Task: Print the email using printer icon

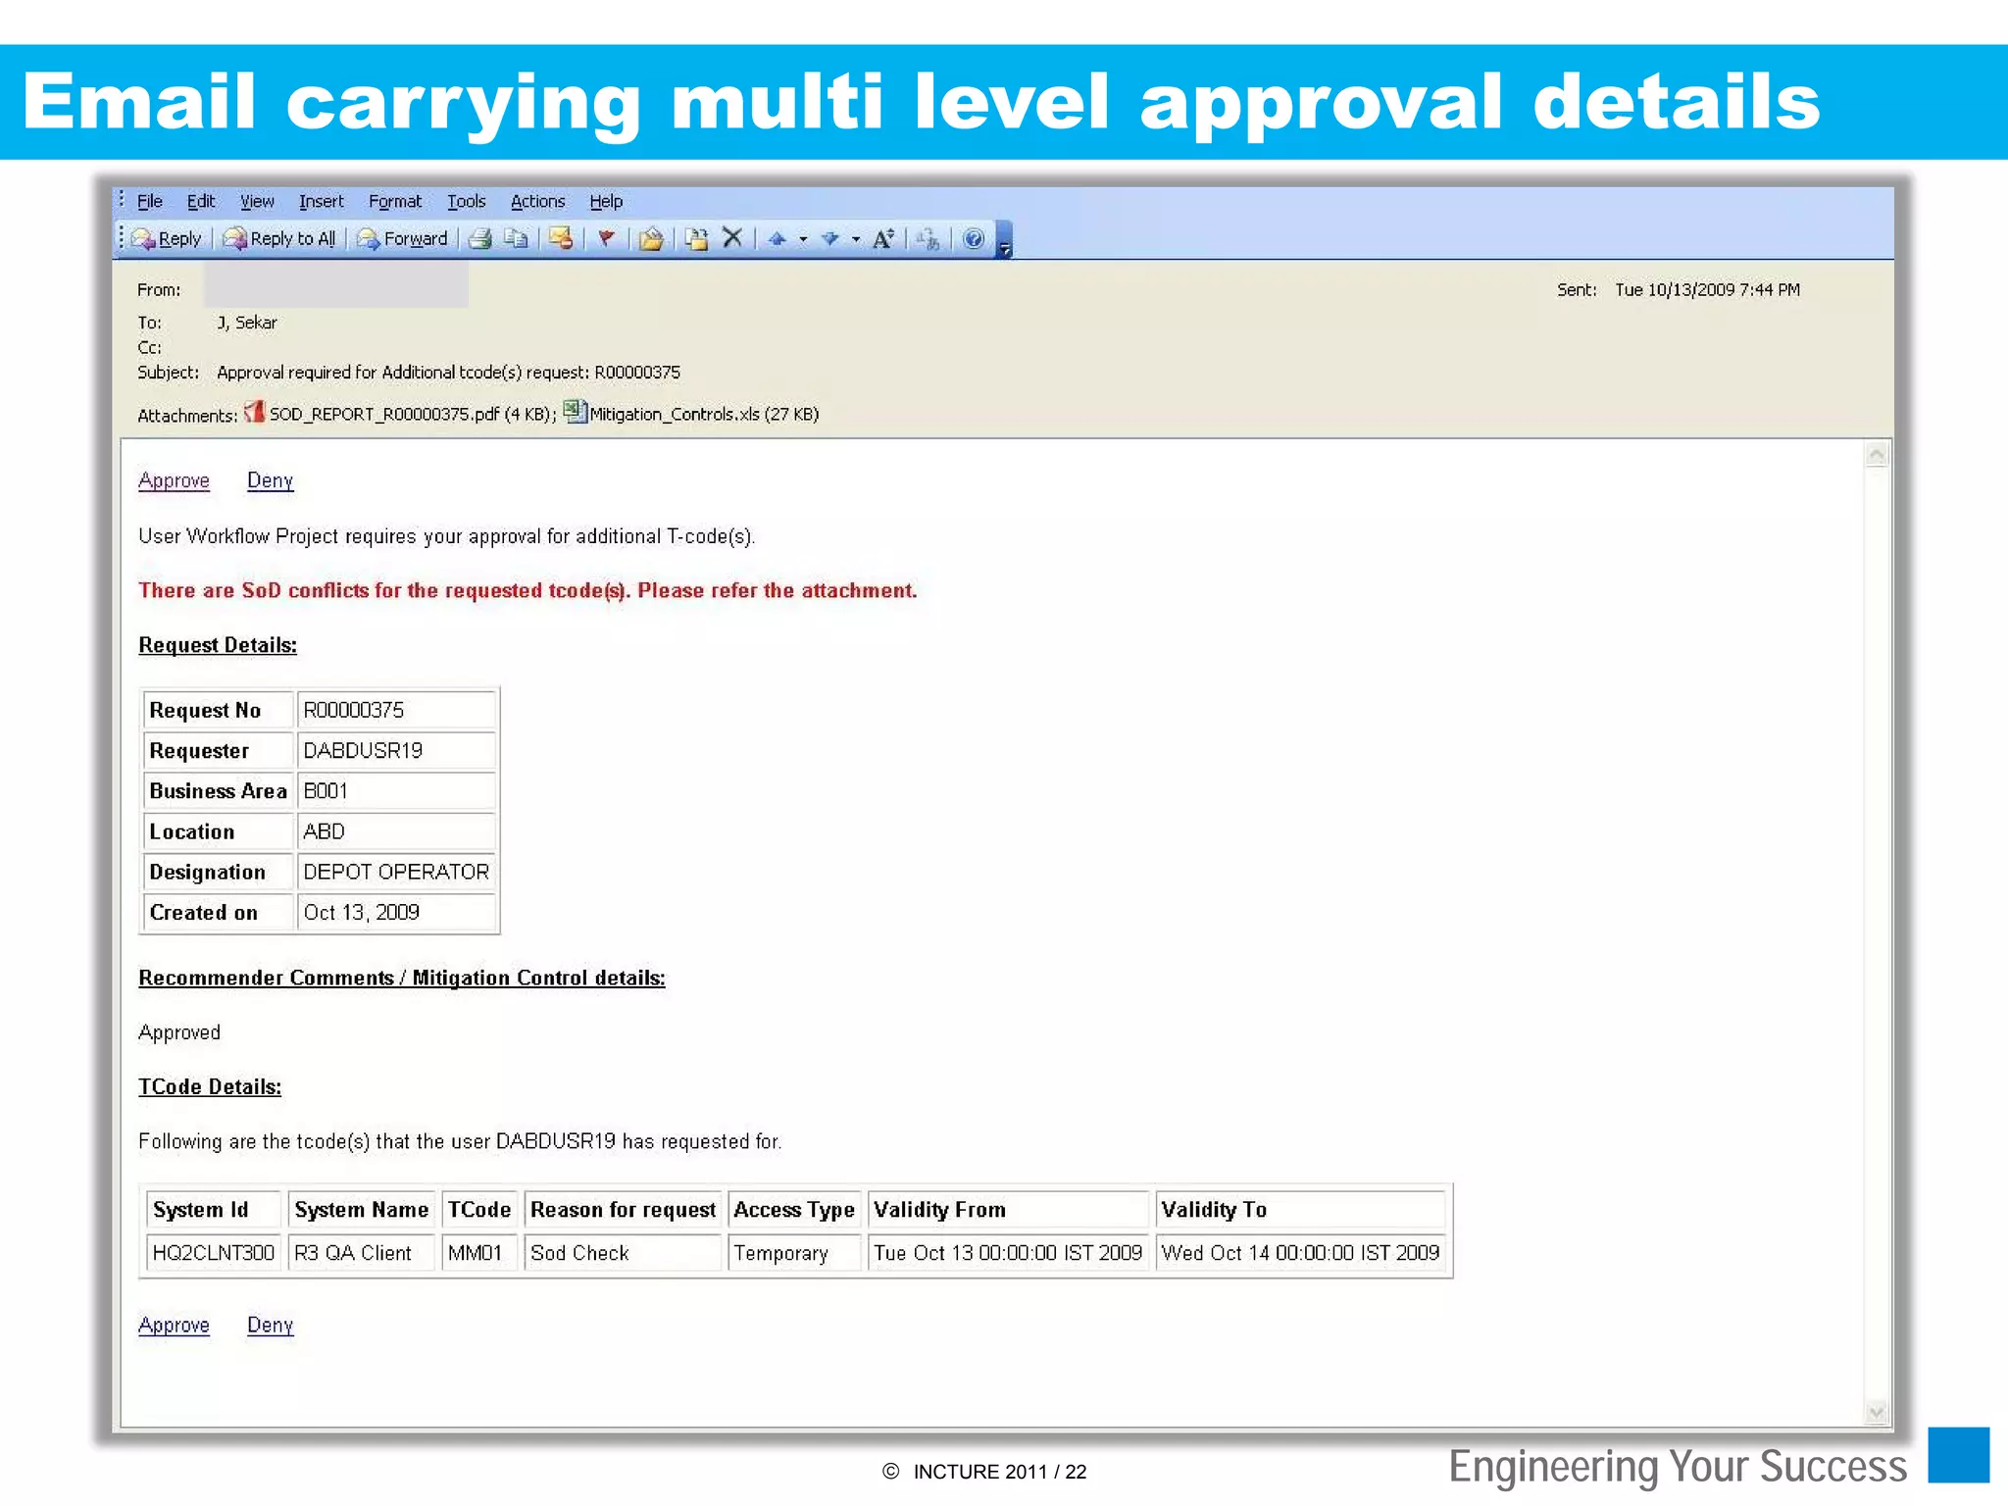Action: click(479, 238)
